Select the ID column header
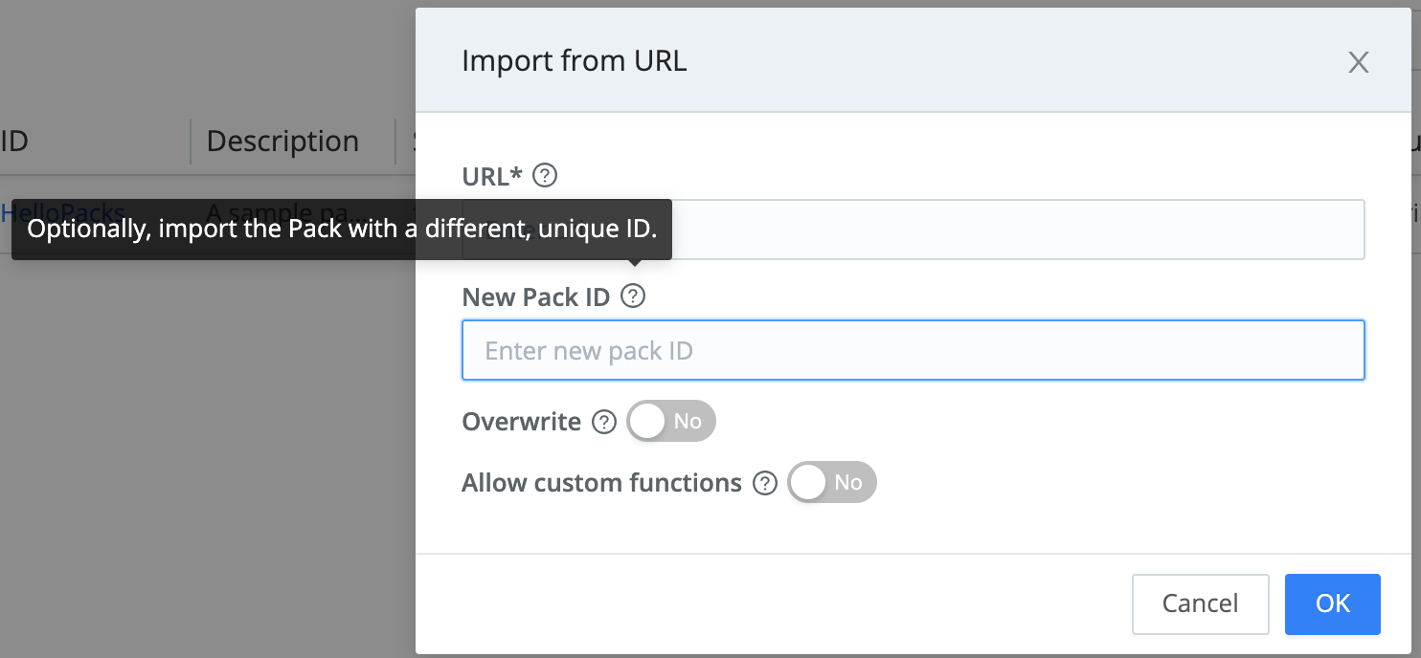Viewport: 1421px width, 658px height. click(15, 141)
